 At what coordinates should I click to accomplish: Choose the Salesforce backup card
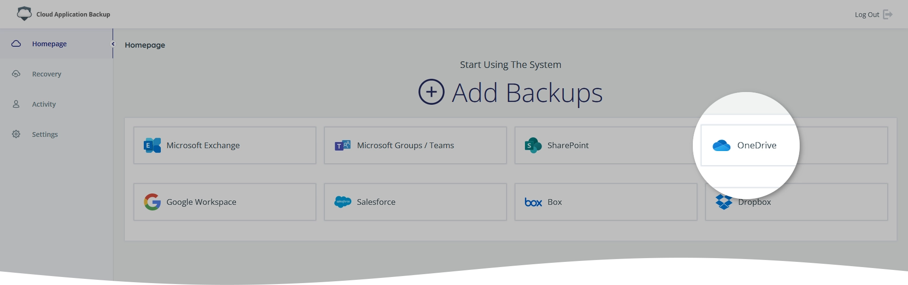click(x=415, y=202)
